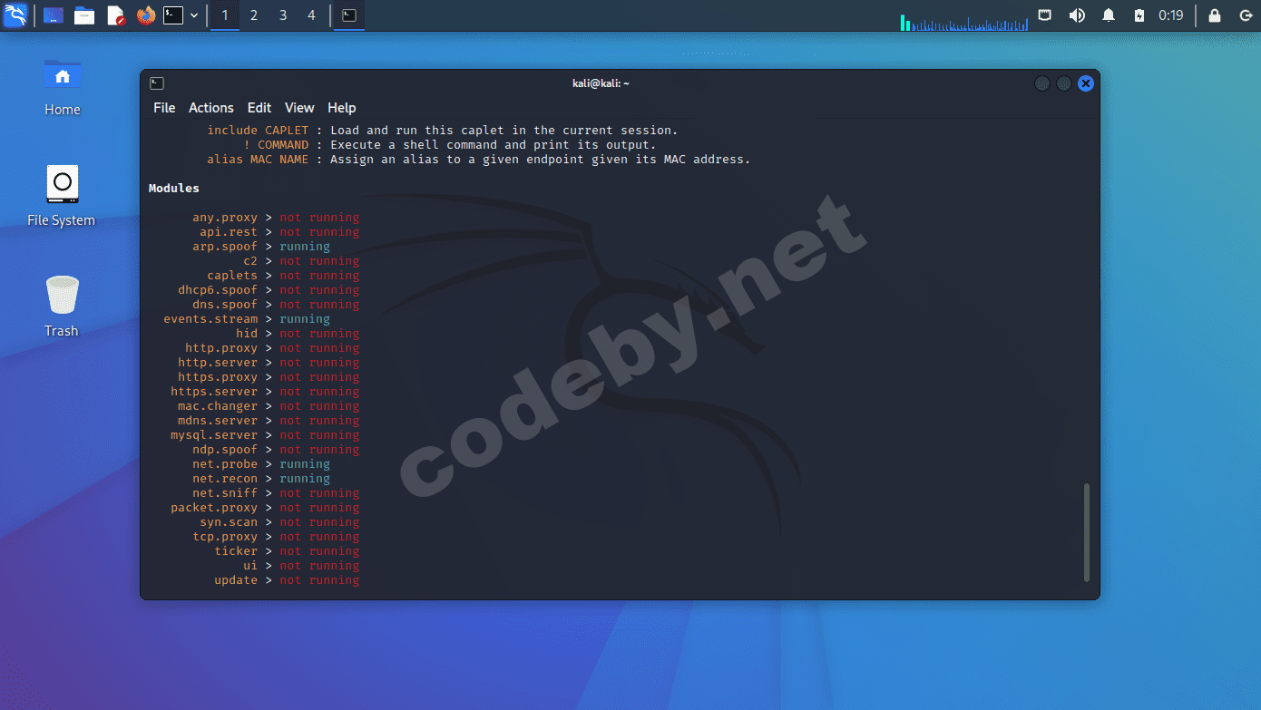The image size is (1261, 710).
Task: Open the File menu in terminal
Action: (164, 108)
